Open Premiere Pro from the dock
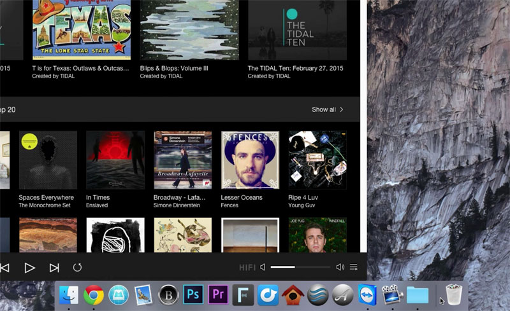 click(x=218, y=295)
